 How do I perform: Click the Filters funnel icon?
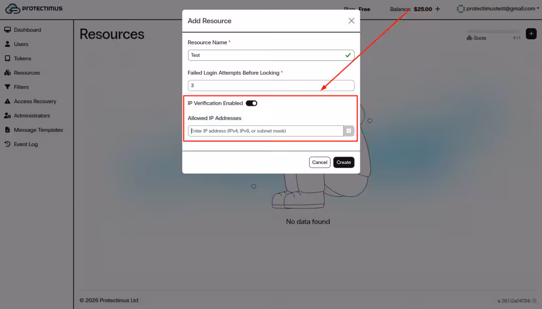[7, 87]
